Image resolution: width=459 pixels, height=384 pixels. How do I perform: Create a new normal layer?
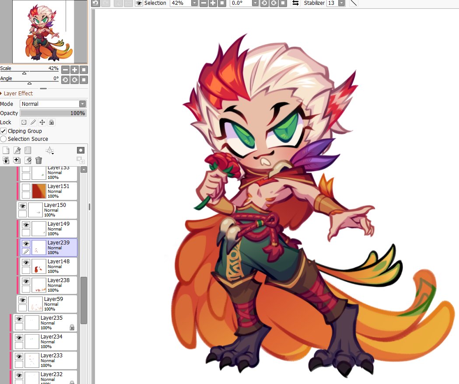click(6, 150)
